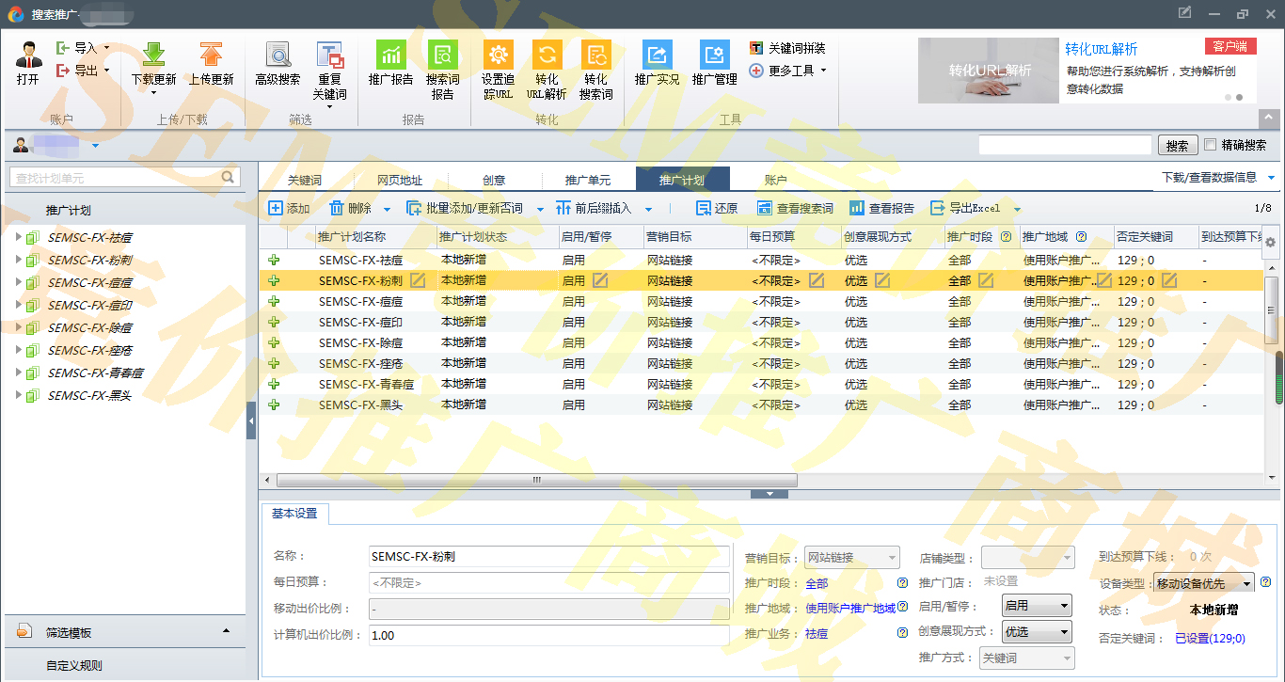Expand the SEMSC-FX-祛痘 tree node
The image size is (1285, 682).
coord(18,237)
